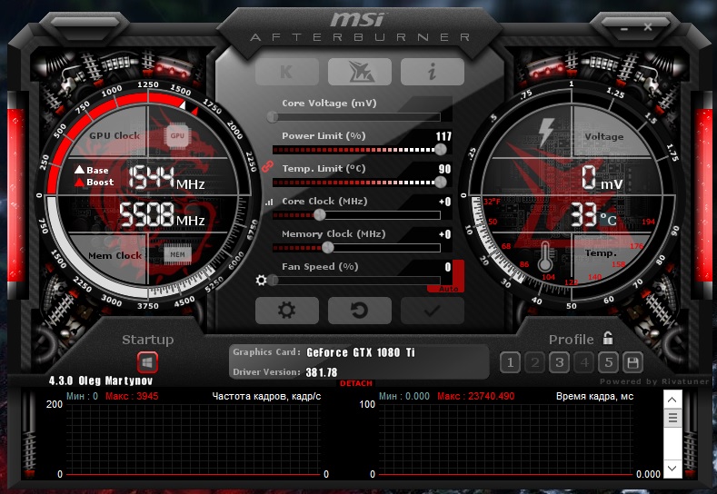Click the Время кадра graph title

pyautogui.click(x=594, y=396)
